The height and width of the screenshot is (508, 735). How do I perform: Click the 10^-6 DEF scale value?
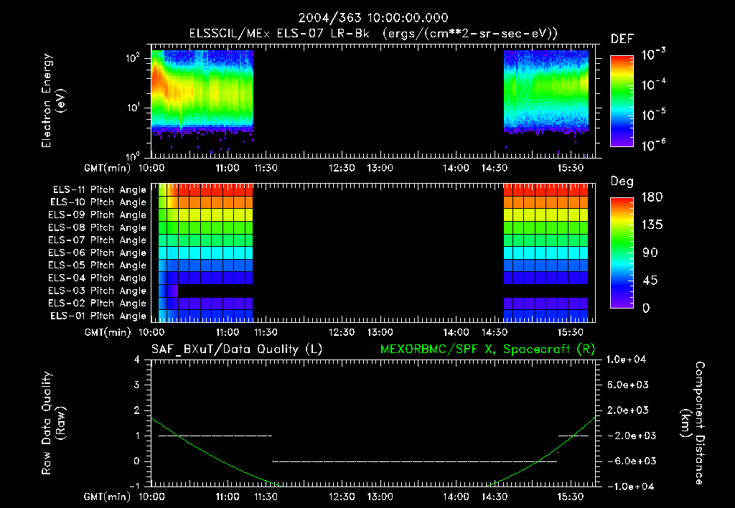[653, 145]
